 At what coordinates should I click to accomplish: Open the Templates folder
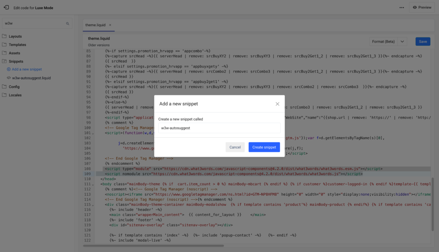(17, 45)
